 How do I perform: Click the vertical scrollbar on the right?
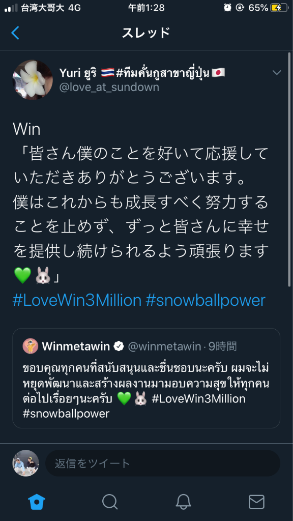point(289,169)
